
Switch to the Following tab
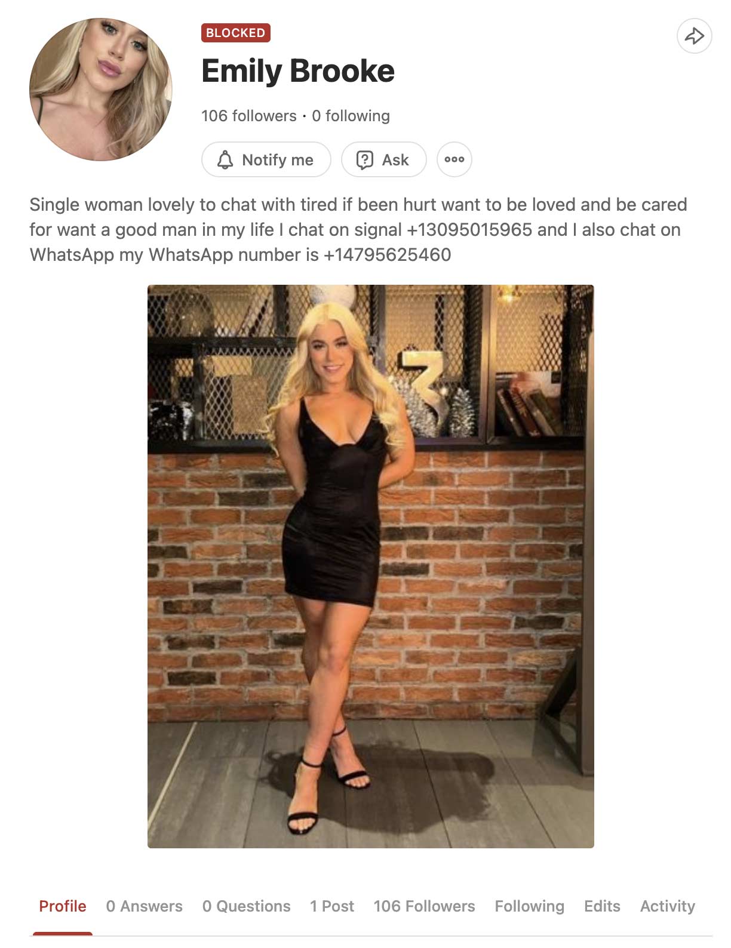pos(530,906)
